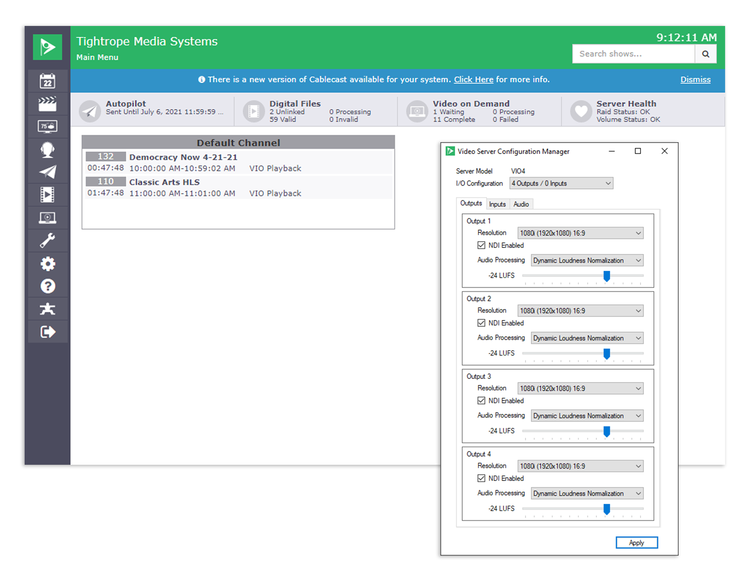Click Output 2 LUFS slider handle

point(607,354)
